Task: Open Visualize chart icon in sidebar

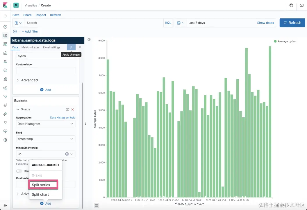Action: [5, 35]
